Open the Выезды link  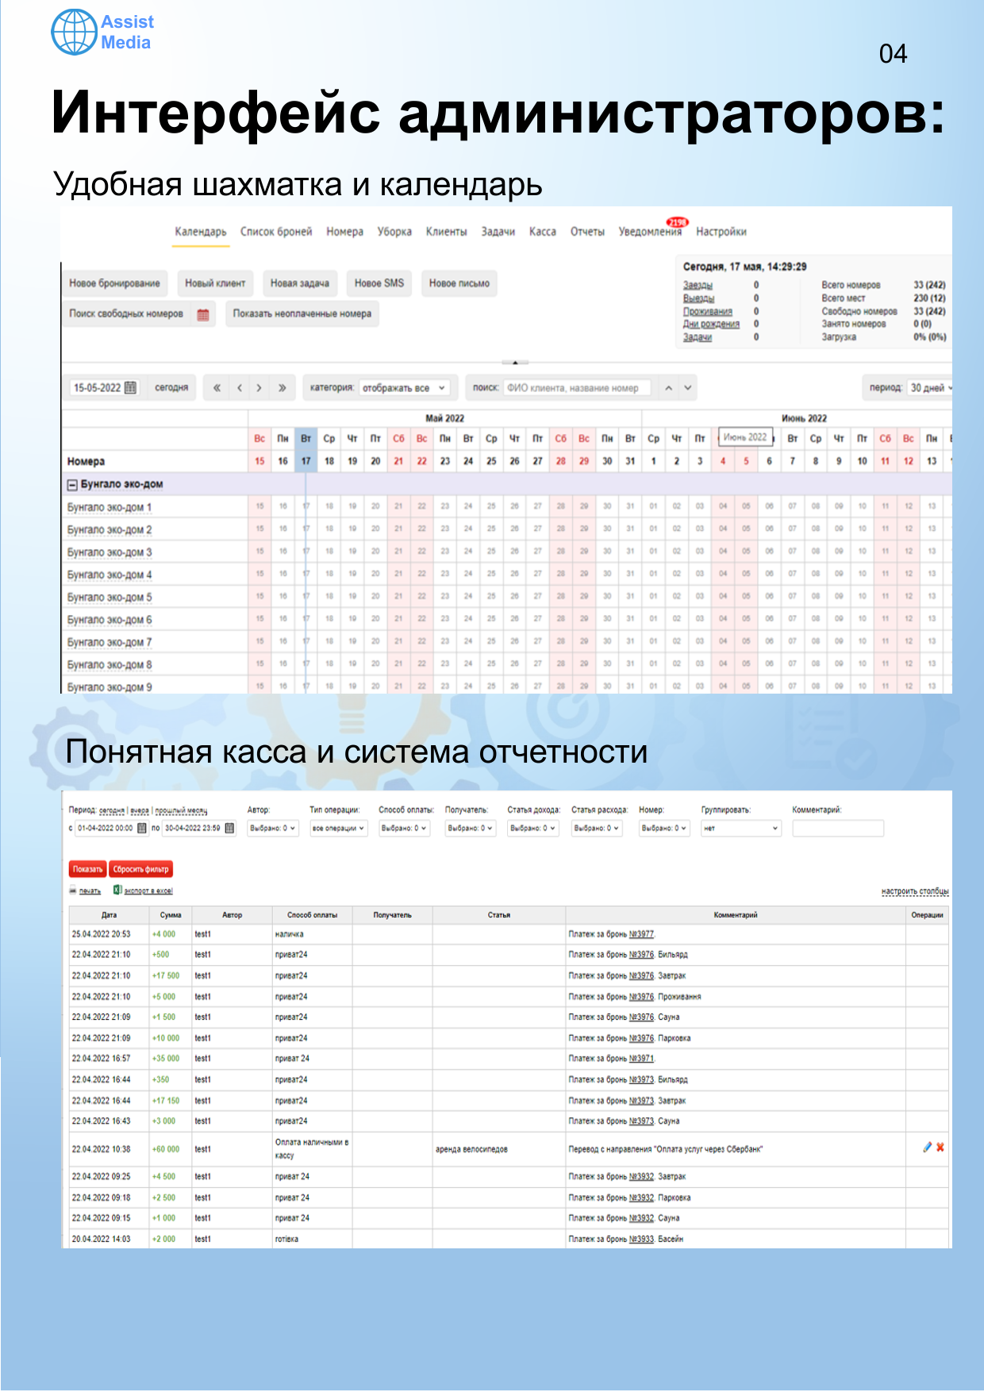699,298
